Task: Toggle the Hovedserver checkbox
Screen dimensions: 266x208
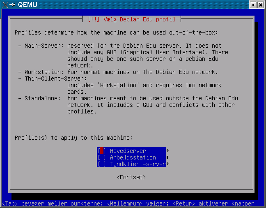Action: click(x=102, y=151)
